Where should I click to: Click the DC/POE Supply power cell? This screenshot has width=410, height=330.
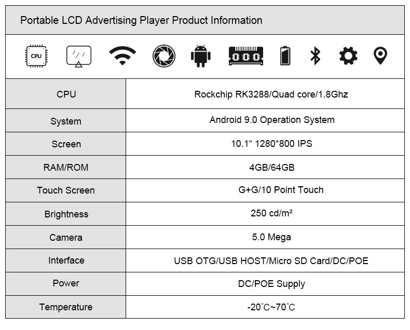click(265, 284)
